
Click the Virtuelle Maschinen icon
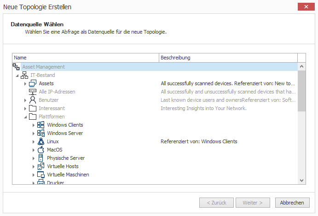[x=41, y=175]
